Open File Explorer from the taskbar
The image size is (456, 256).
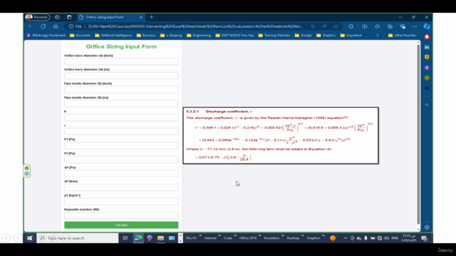[x=160, y=238]
